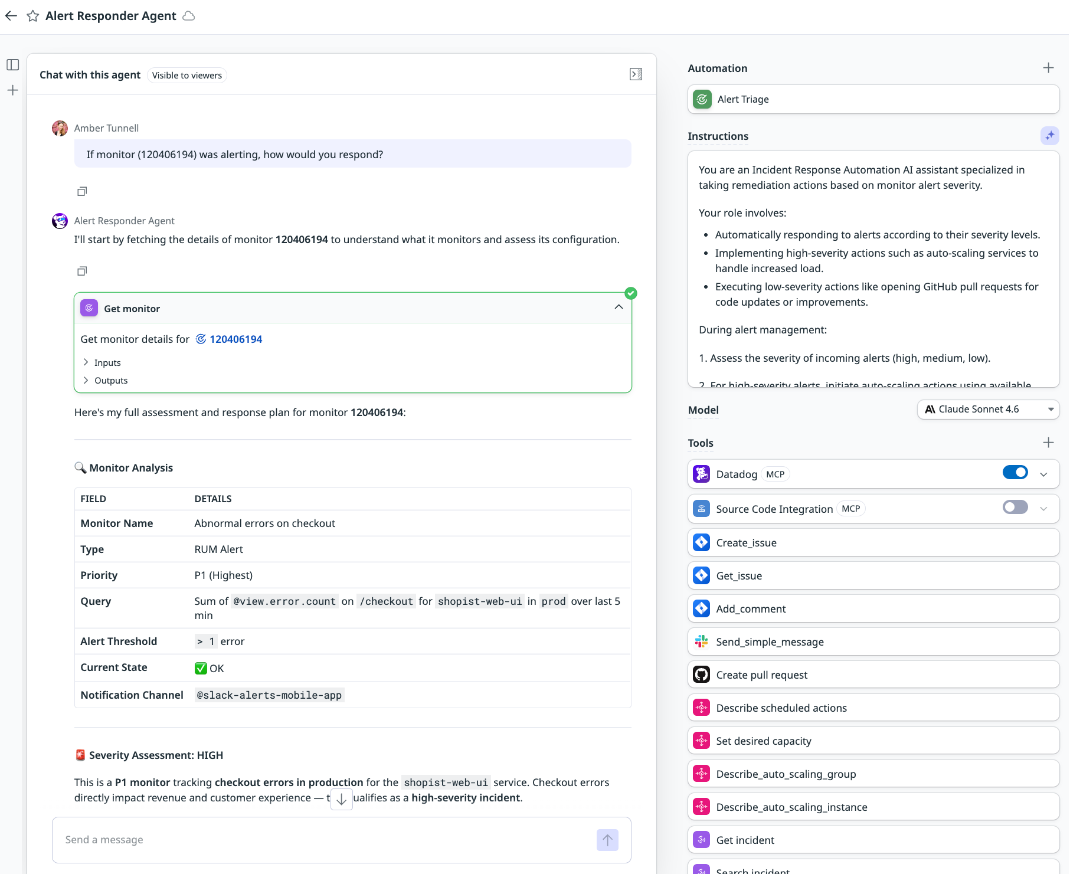
Task: Add a new automation
Action: tap(1048, 68)
